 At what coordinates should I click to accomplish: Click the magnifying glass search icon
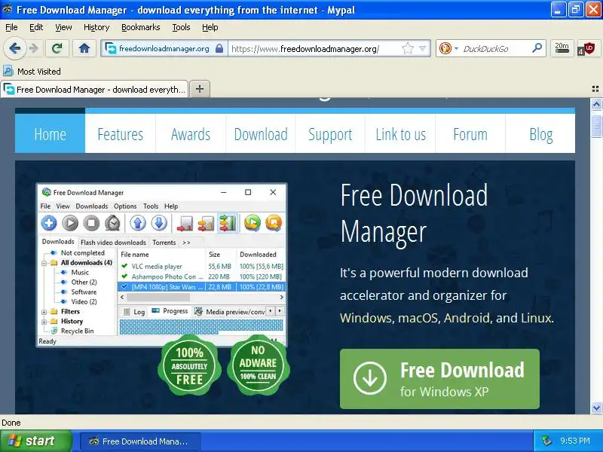coord(537,48)
